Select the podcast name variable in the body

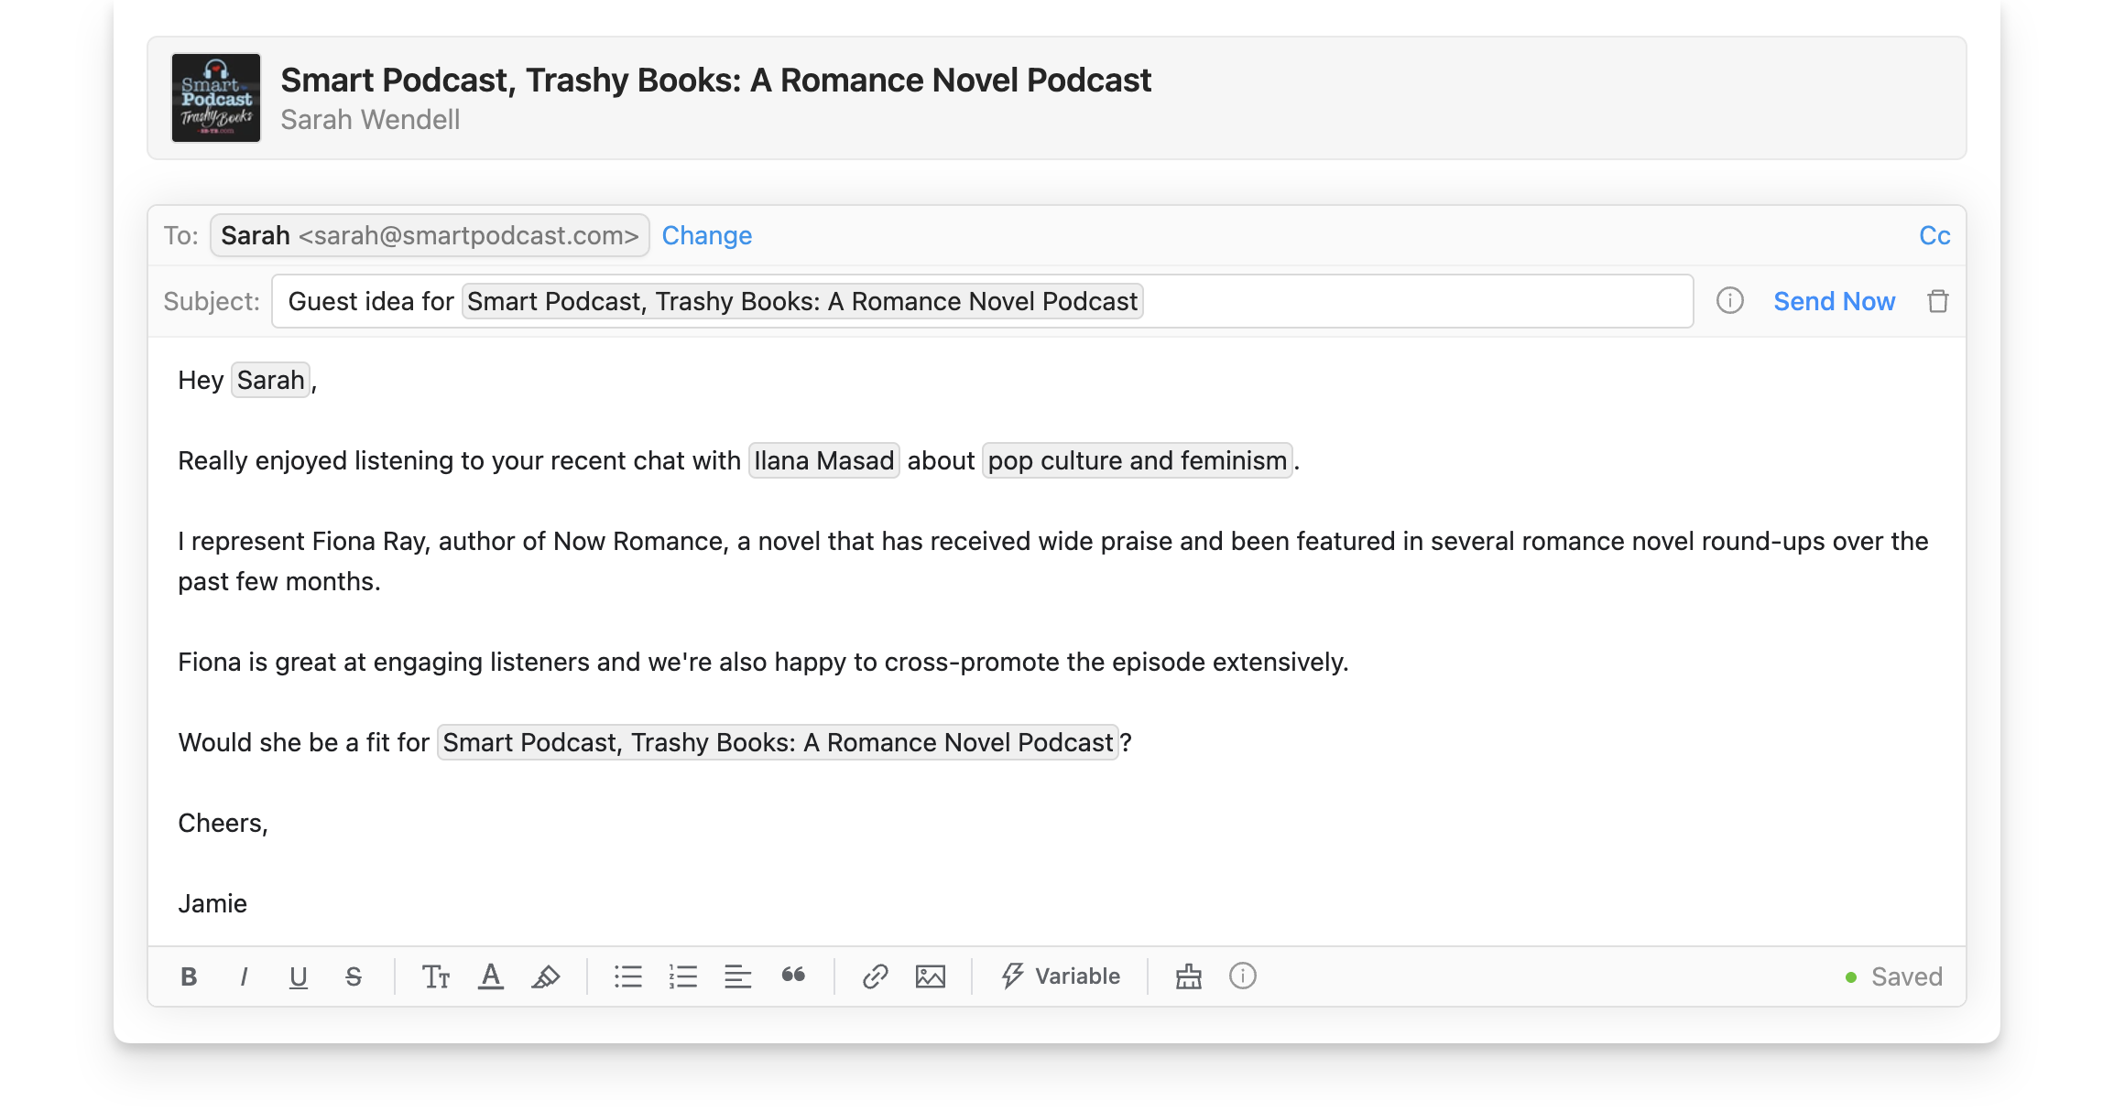click(x=778, y=742)
